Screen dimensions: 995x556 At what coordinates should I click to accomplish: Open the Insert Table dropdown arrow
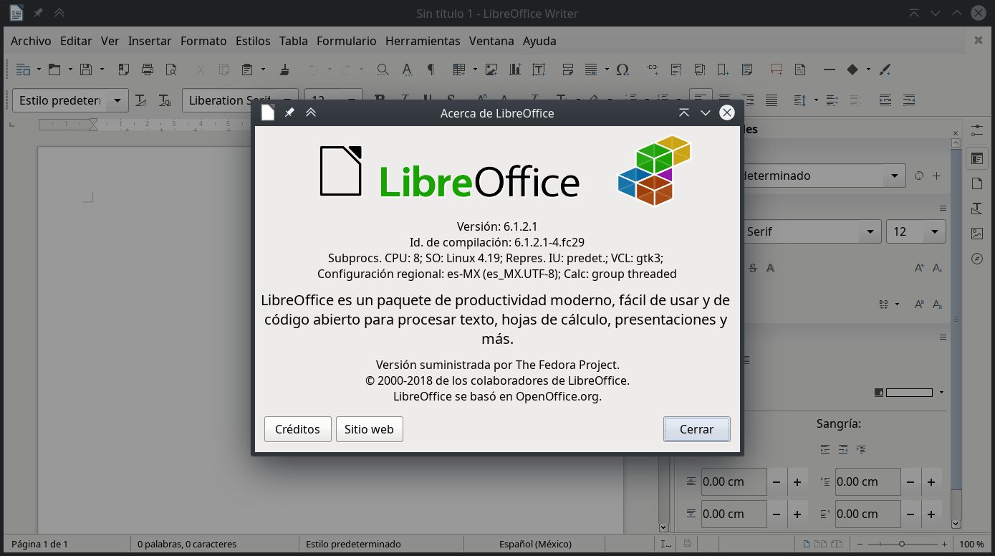click(x=476, y=69)
